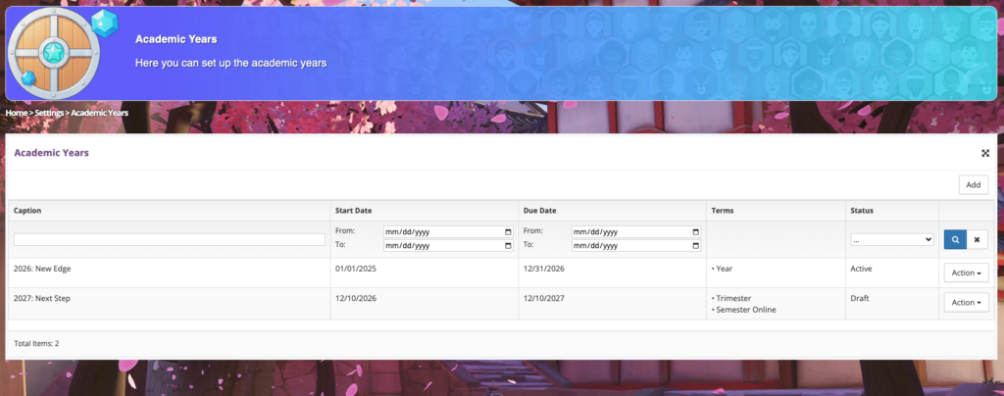Go to Home in the breadcrumb

pos(16,114)
